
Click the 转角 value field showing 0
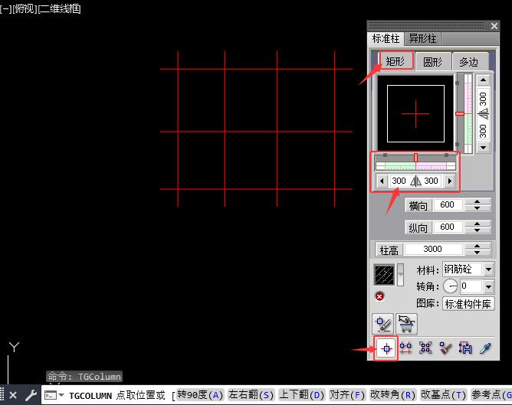[471, 286]
